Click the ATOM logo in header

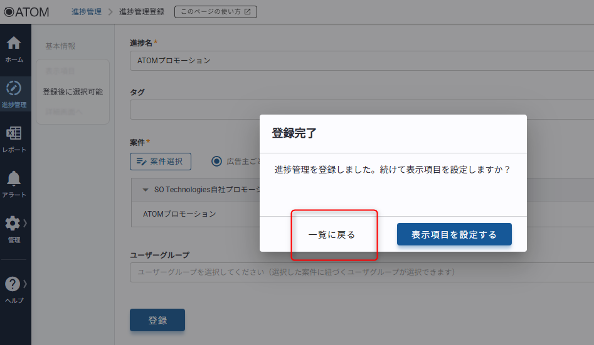pos(26,12)
